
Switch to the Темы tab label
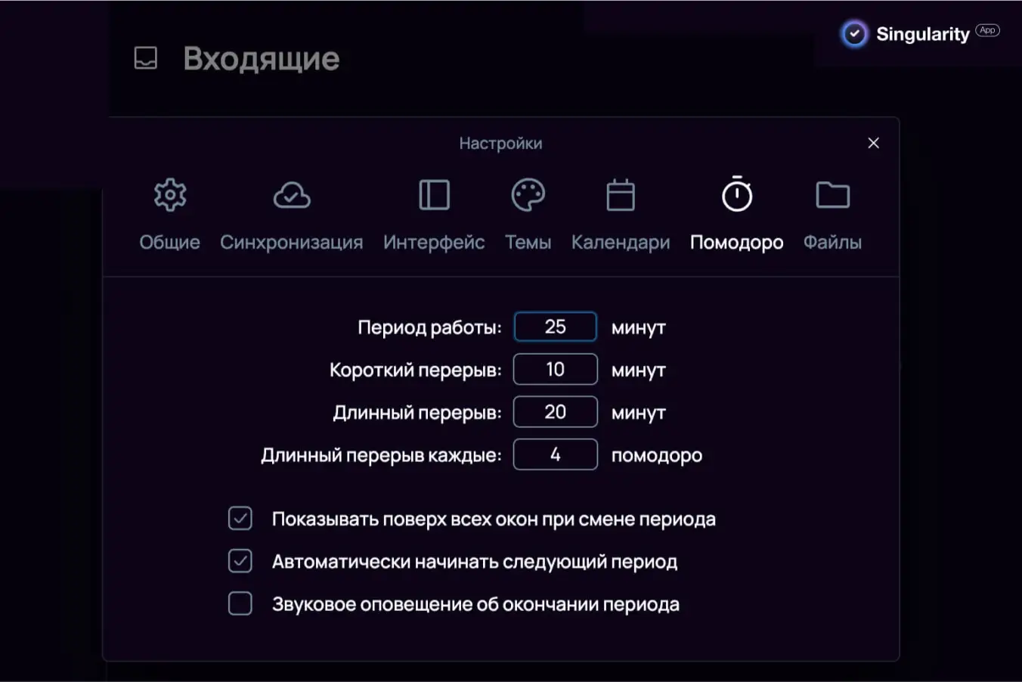(x=528, y=242)
